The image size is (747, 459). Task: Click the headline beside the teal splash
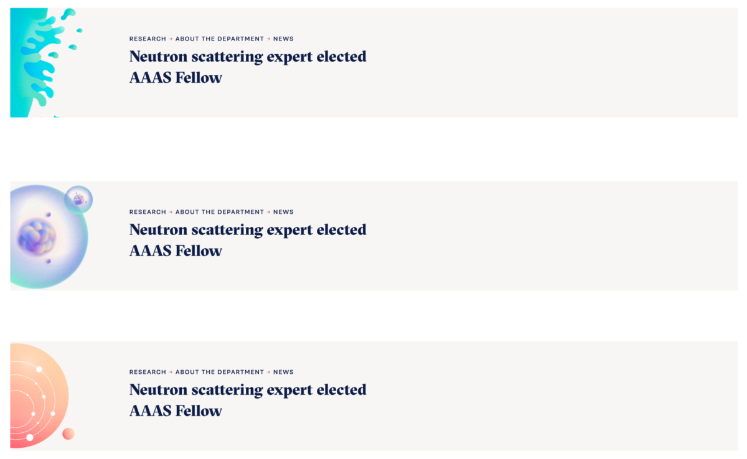(x=248, y=67)
